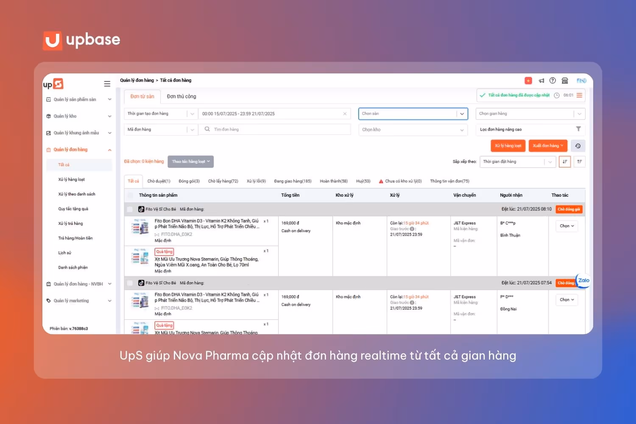Viewport: 636px width, 424px height.
Task: Open Trả hàng/Hoàn tiền in sidebar
Action: pos(75,238)
